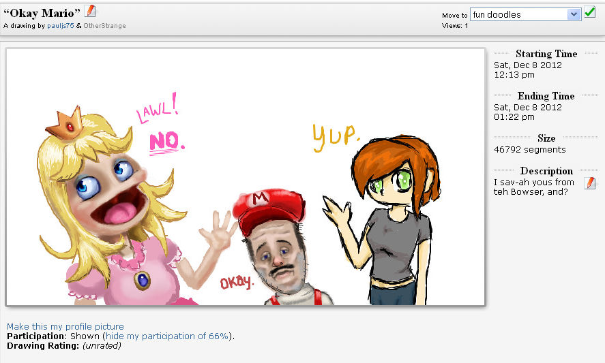Click the "Starting Time" heading

point(546,54)
